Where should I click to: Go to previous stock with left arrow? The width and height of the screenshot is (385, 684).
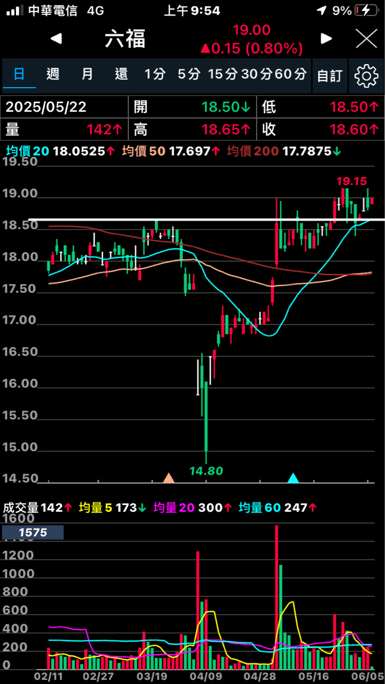pos(56,38)
